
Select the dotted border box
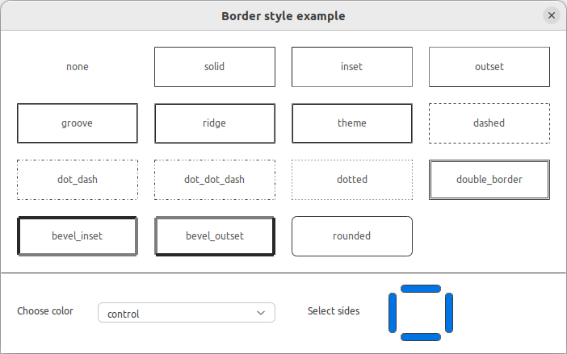point(352,180)
